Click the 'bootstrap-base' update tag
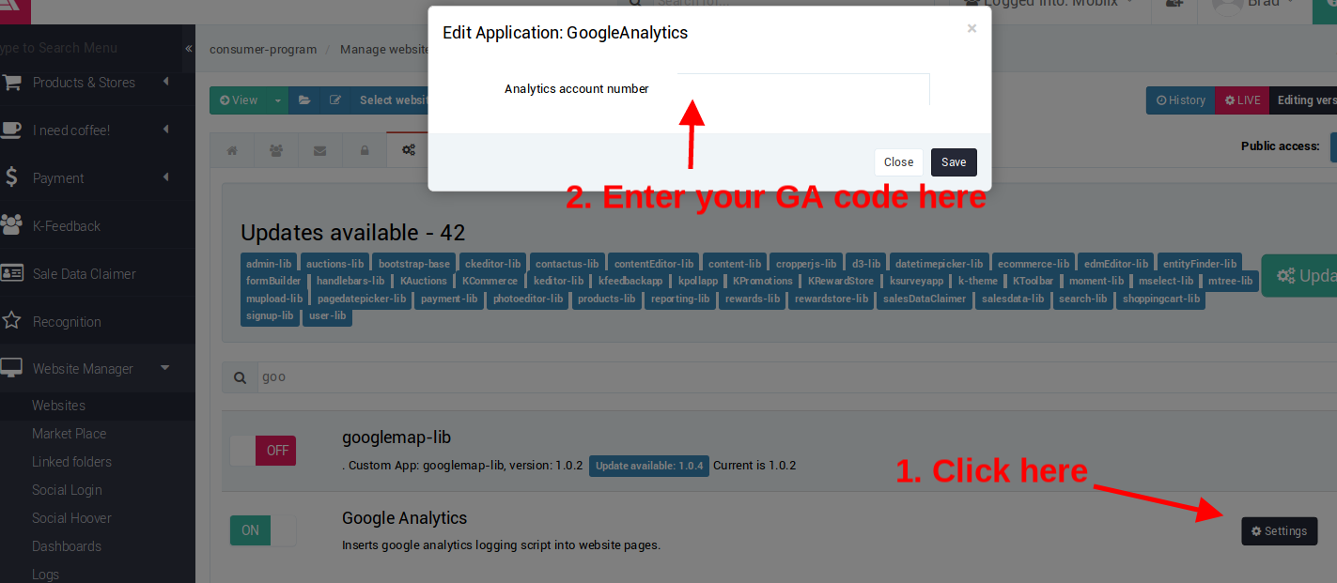Screen dimensions: 1337x583 [x=414, y=264]
